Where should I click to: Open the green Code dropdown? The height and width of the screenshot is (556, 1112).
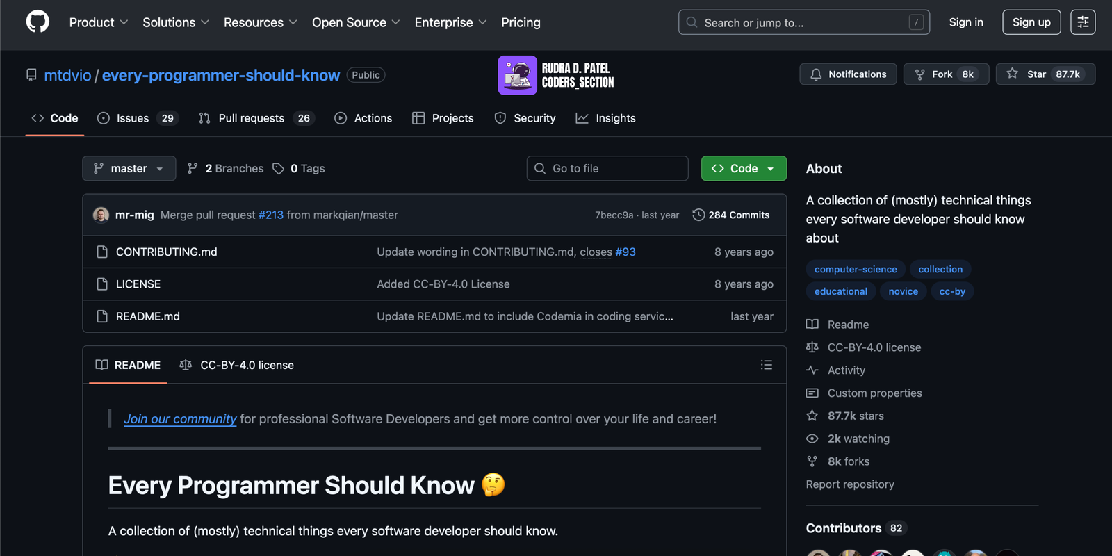pyautogui.click(x=743, y=168)
